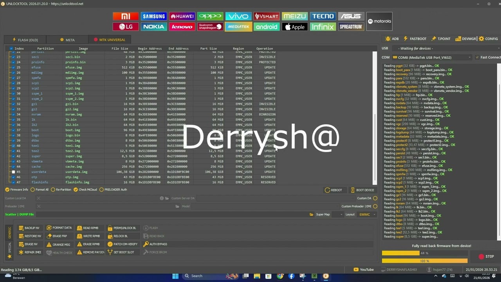Click the BACKUP NV button
501x282 pixels.
click(29, 228)
